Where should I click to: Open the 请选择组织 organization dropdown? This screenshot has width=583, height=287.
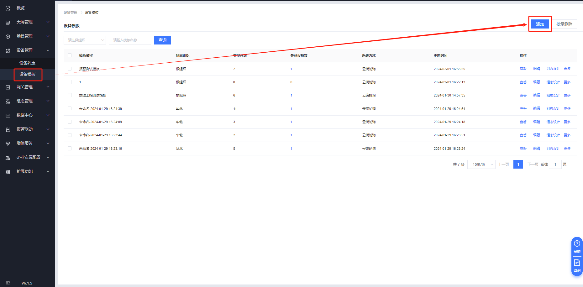[x=85, y=40]
